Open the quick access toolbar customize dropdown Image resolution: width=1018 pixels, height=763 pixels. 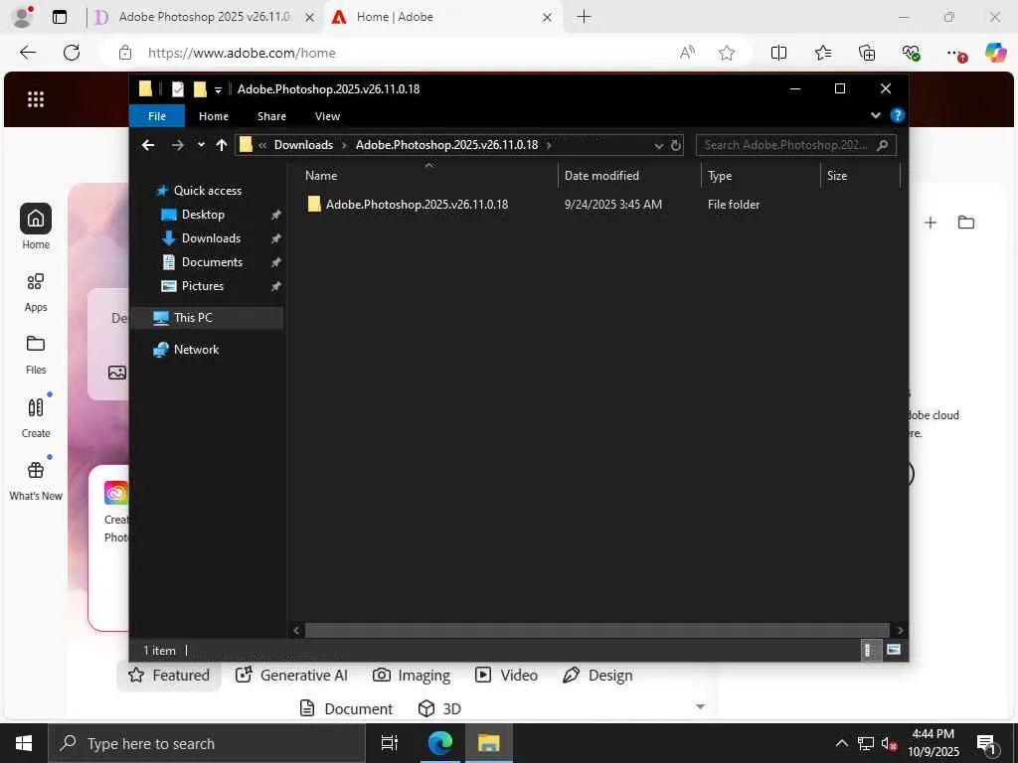(x=218, y=89)
